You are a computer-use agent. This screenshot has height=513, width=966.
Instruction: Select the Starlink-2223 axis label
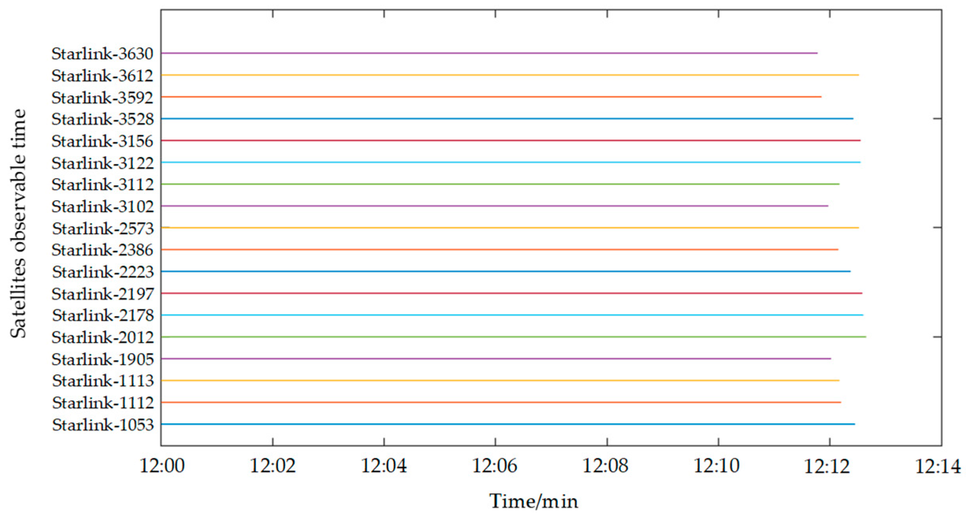pyautogui.click(x=102, y=272)
